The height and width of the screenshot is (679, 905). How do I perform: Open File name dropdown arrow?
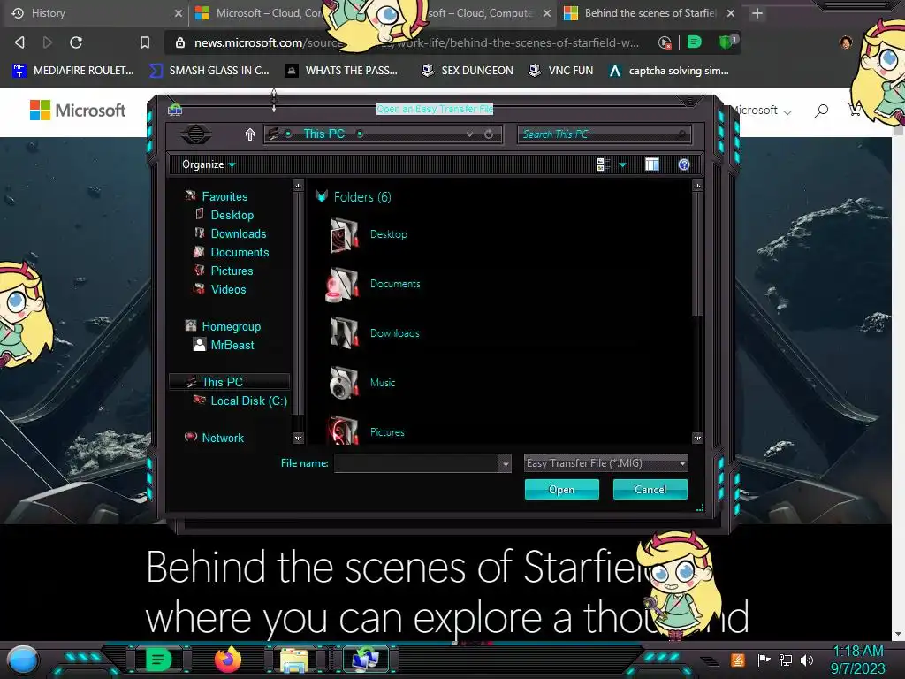click(505, 463)
